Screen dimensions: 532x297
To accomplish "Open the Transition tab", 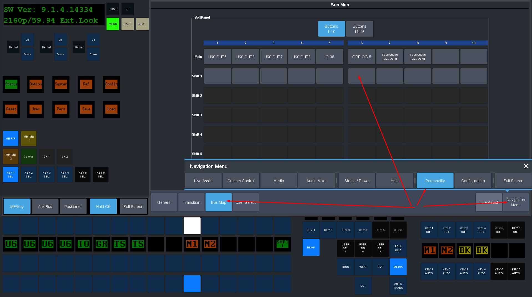I will coord(191,202).
